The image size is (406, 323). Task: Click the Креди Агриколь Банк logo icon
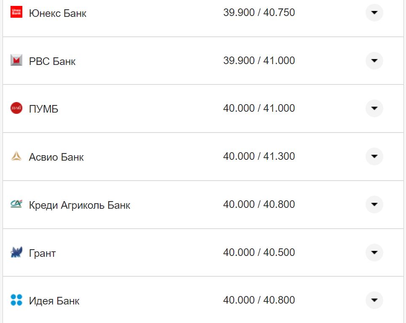(16, 205)
